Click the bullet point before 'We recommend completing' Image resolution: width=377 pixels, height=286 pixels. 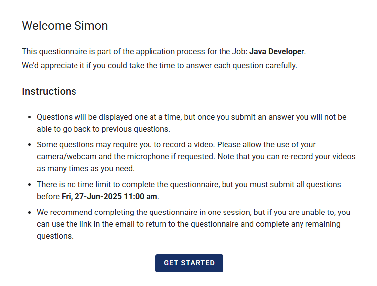coord(29,213)
